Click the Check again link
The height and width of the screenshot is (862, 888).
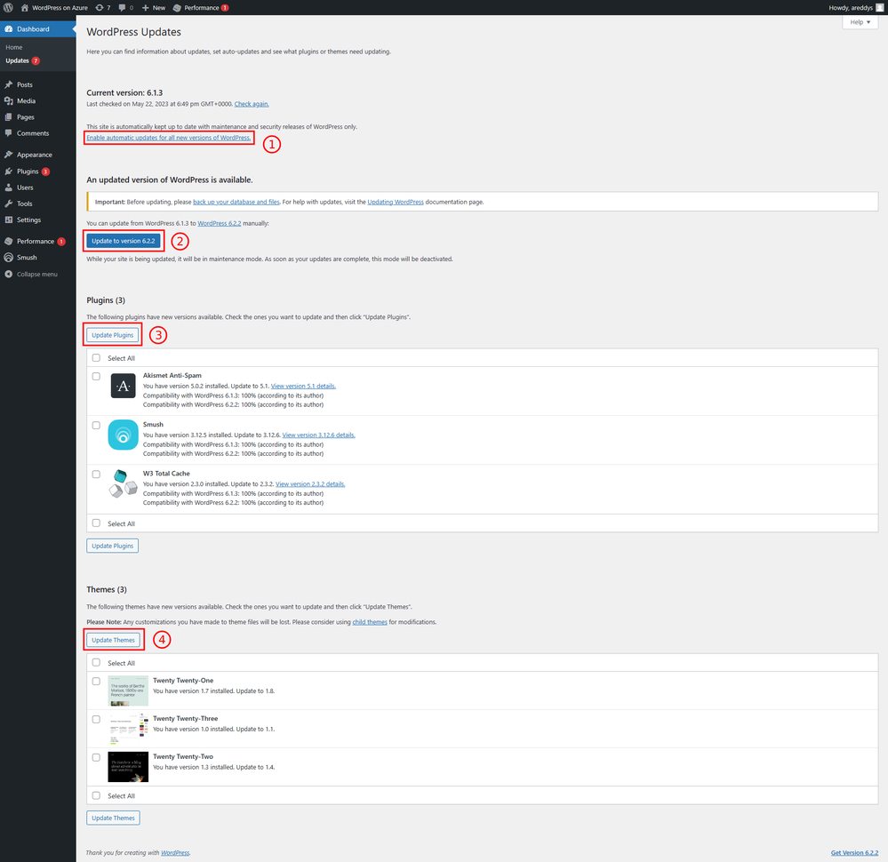pyautogui.click(x=252, y=104)
